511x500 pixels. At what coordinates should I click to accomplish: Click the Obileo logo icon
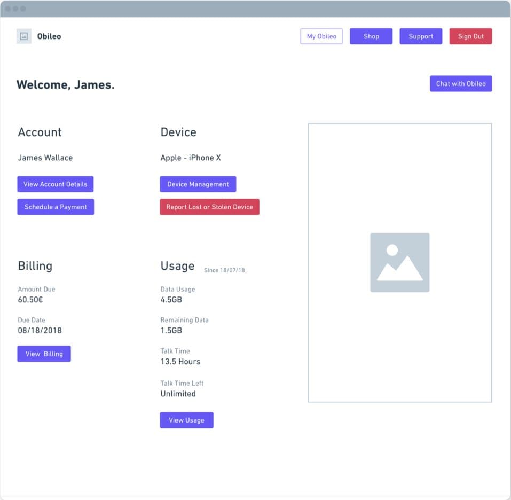(x=23, y=36)
